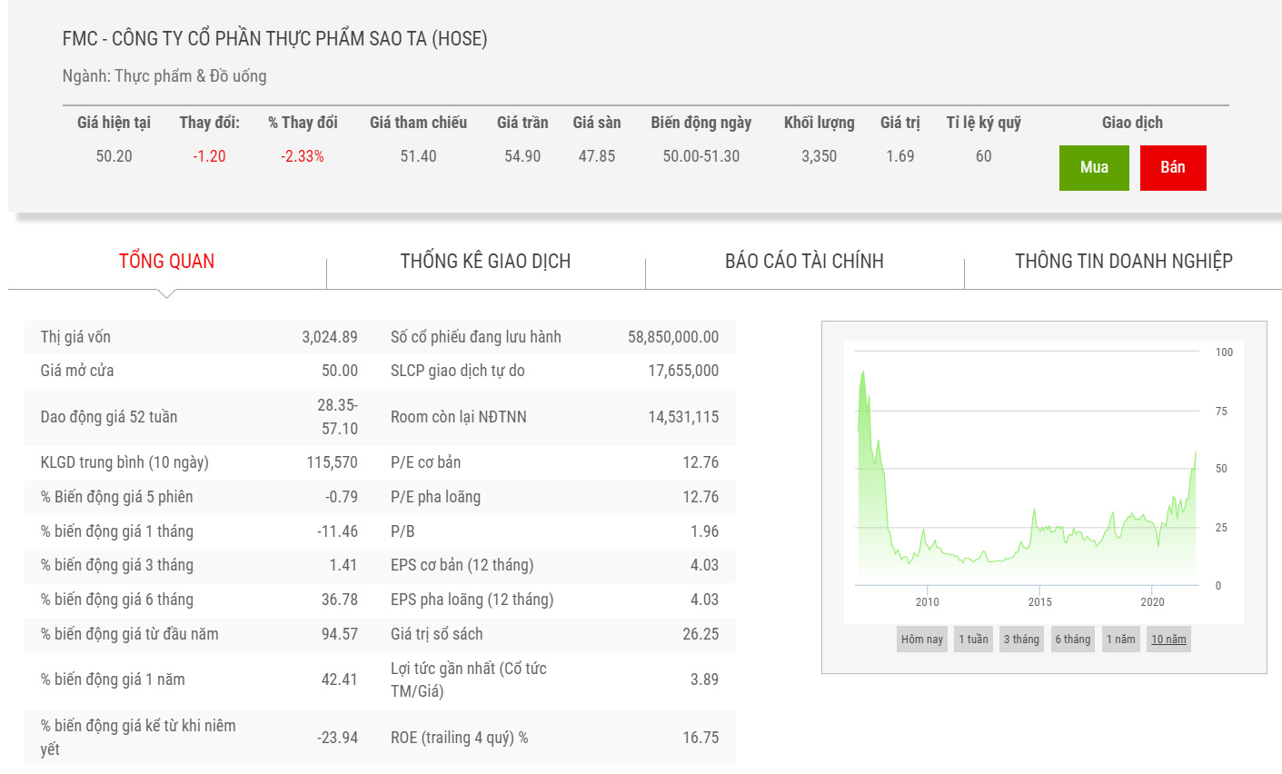Show the 3 tháng chart range
The width and height of the screenshot is (1282, 774).
[1021, 640]
